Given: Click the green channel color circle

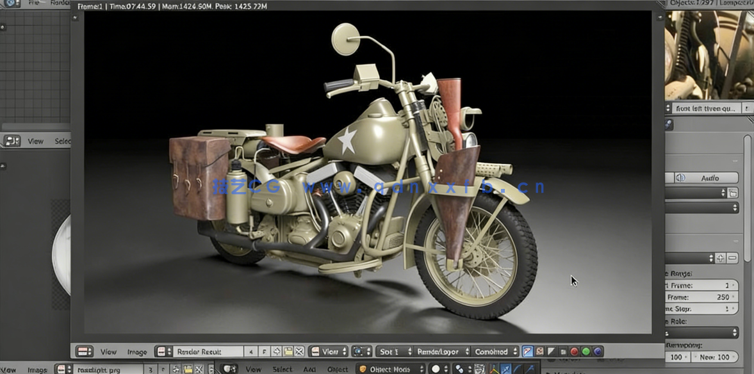Looking at the screenshot, I should pyautogui.click(x=586, y=351).
